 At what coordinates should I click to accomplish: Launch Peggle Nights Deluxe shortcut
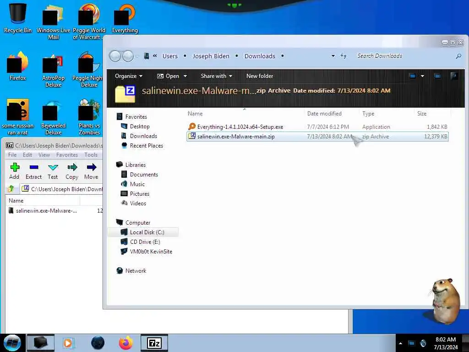point(89,70)
